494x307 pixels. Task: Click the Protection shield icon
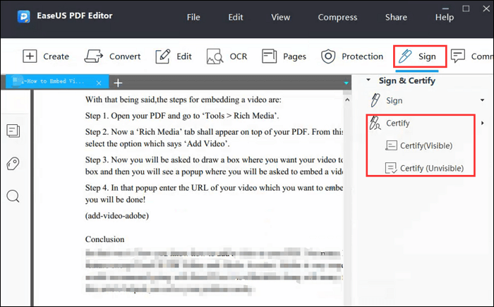[x=328, y=56]
